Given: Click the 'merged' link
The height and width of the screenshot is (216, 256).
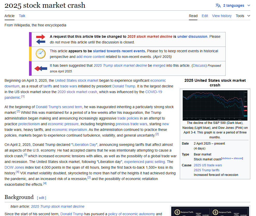Looking at the screenshot, I should click(159, 65).
